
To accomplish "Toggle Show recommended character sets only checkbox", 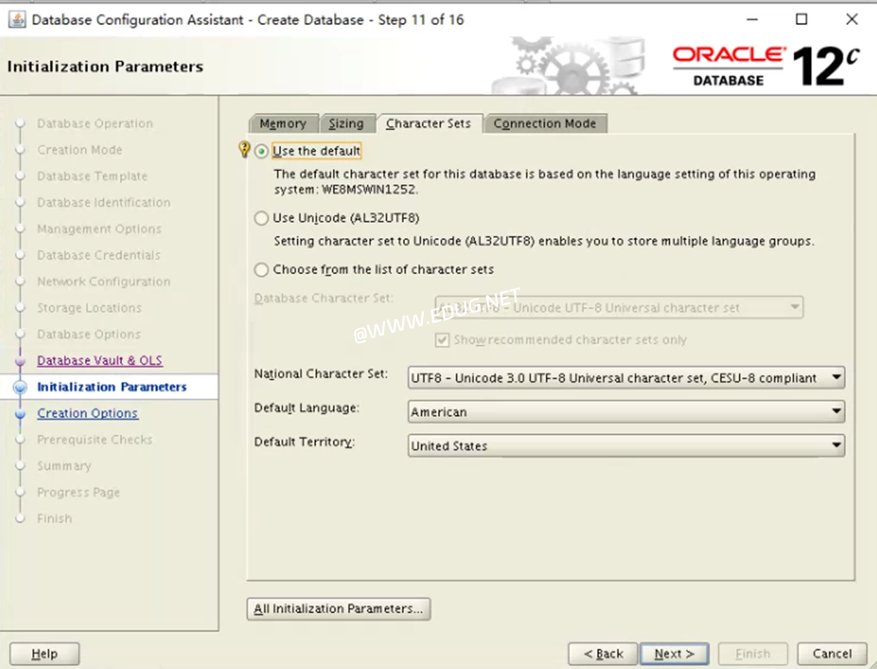I will coord(442,340).
